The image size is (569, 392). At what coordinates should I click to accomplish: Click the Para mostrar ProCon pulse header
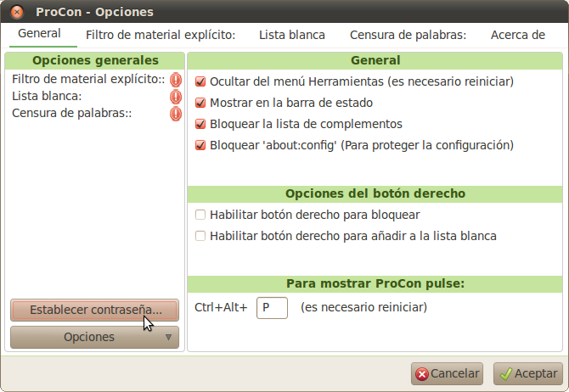coord(375,284)
